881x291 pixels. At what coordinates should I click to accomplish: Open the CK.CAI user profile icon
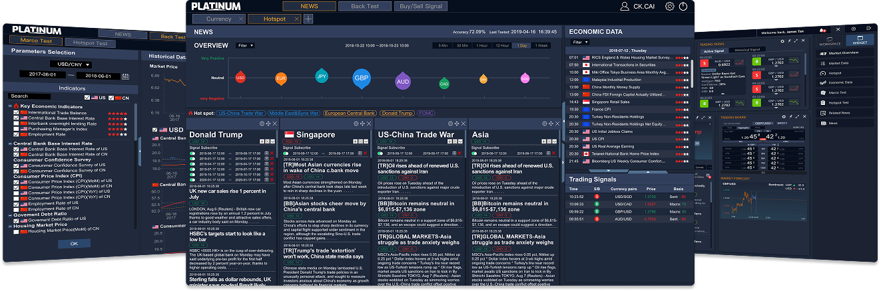pyautogui.click(x=624, y=6)
